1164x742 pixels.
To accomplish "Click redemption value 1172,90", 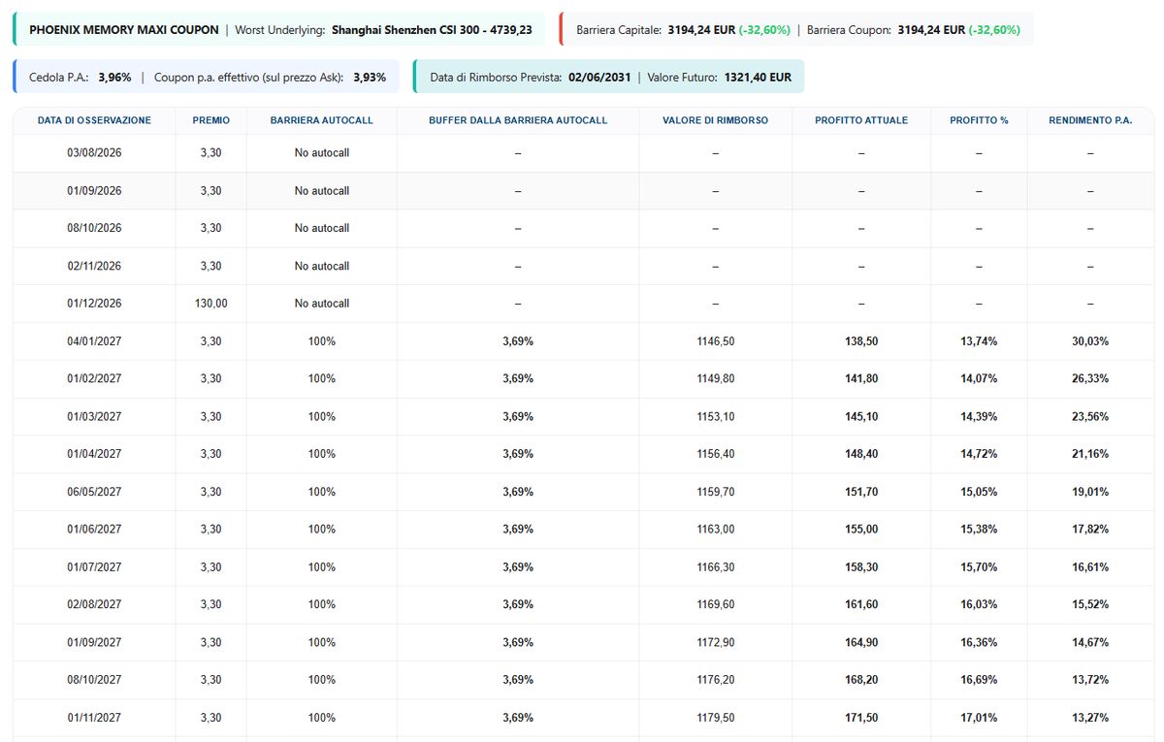I will point(716,642).
